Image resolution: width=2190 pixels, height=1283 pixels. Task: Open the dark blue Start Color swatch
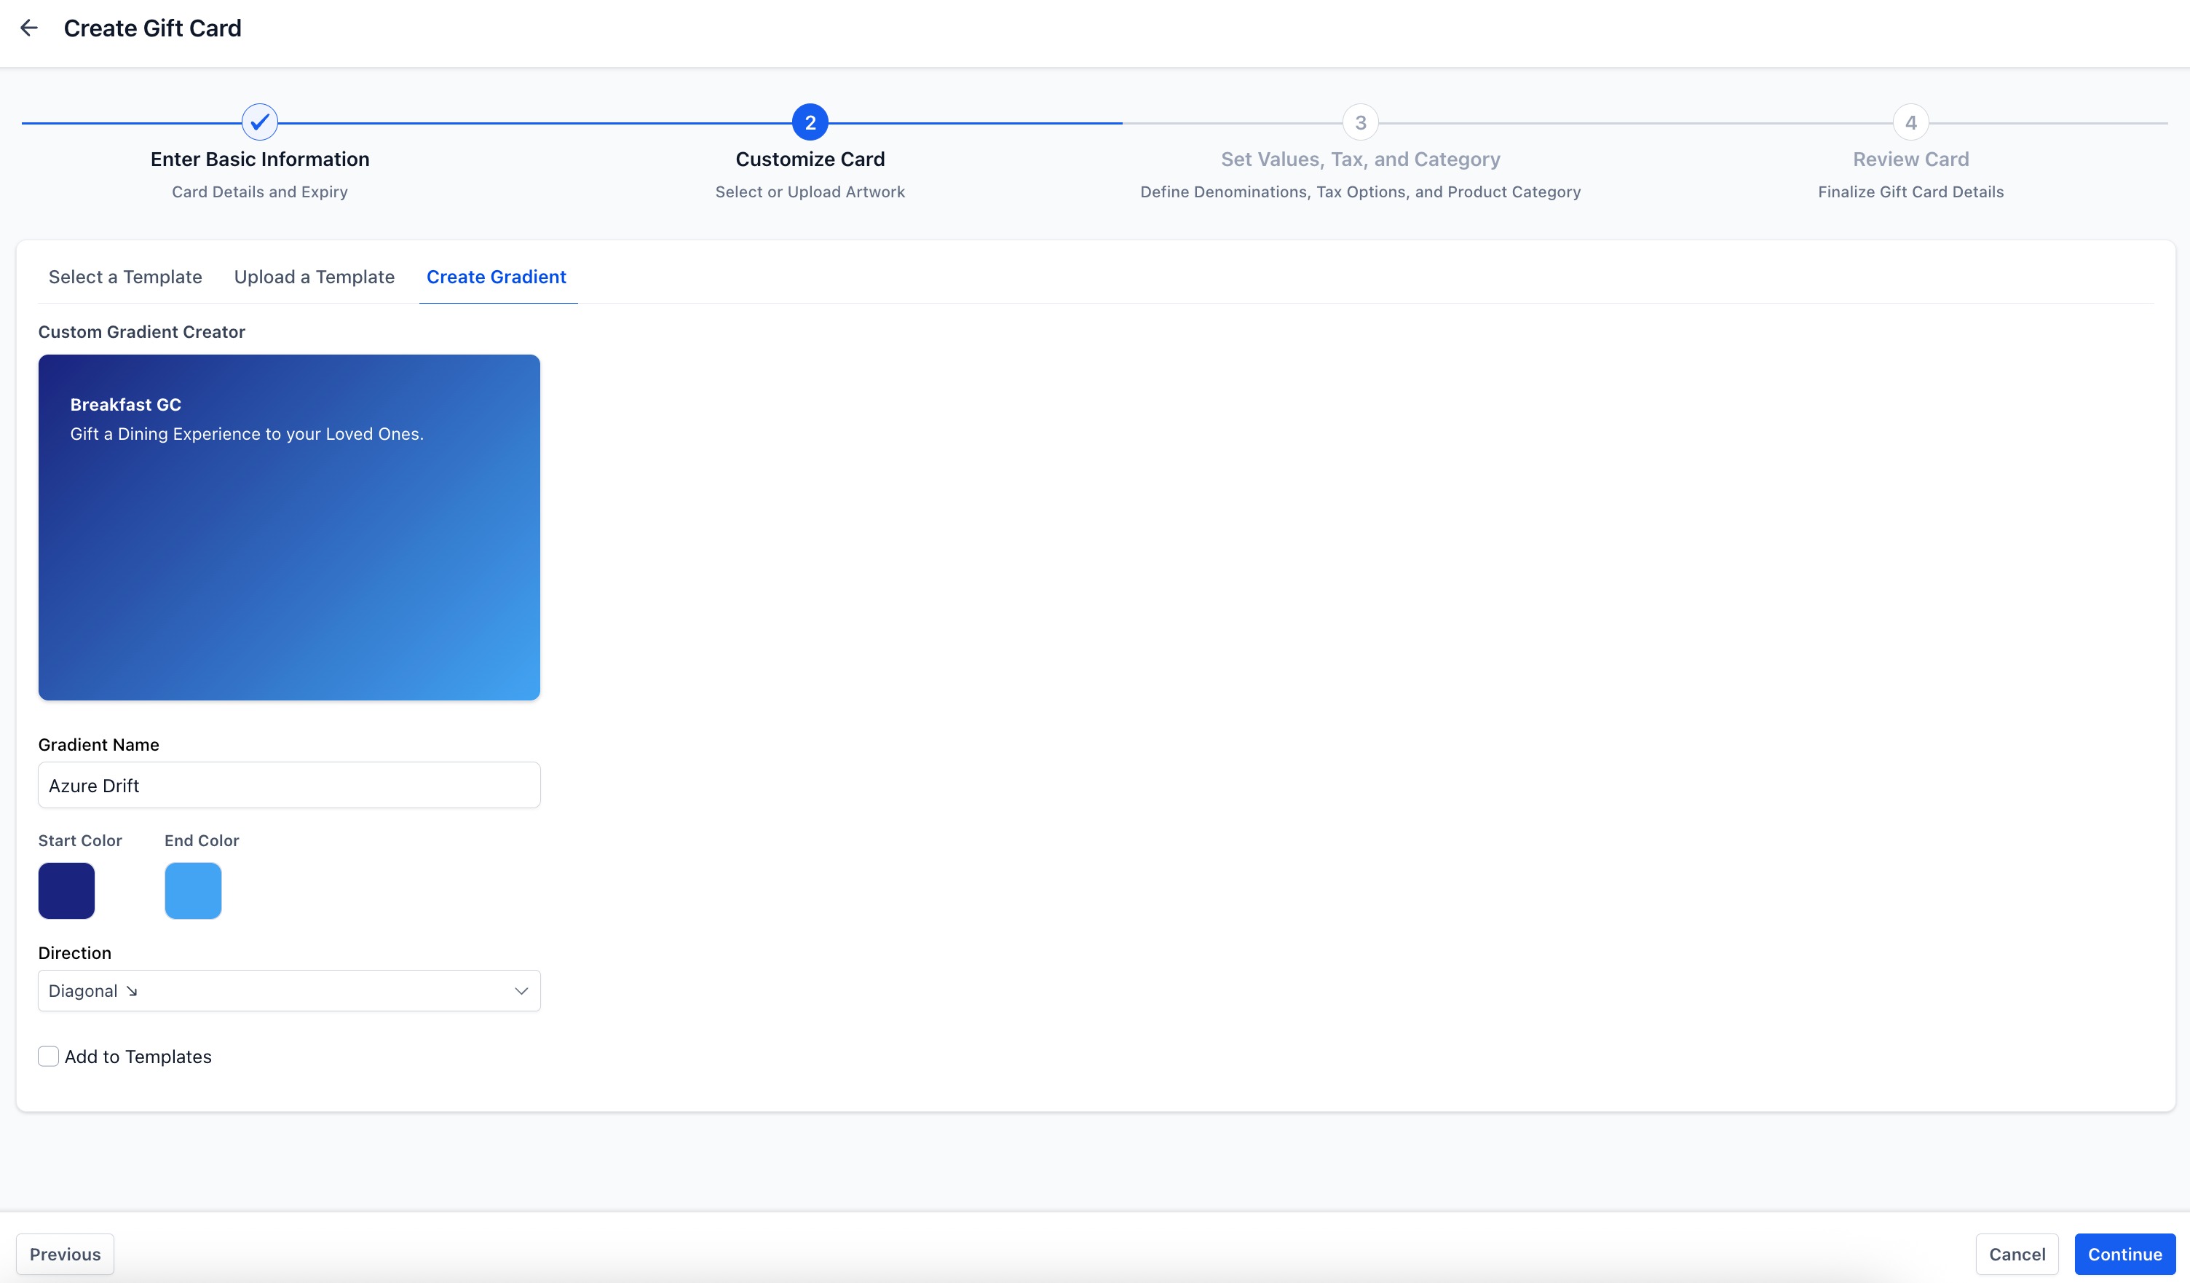pyautogui.click(x=67, y=890)
